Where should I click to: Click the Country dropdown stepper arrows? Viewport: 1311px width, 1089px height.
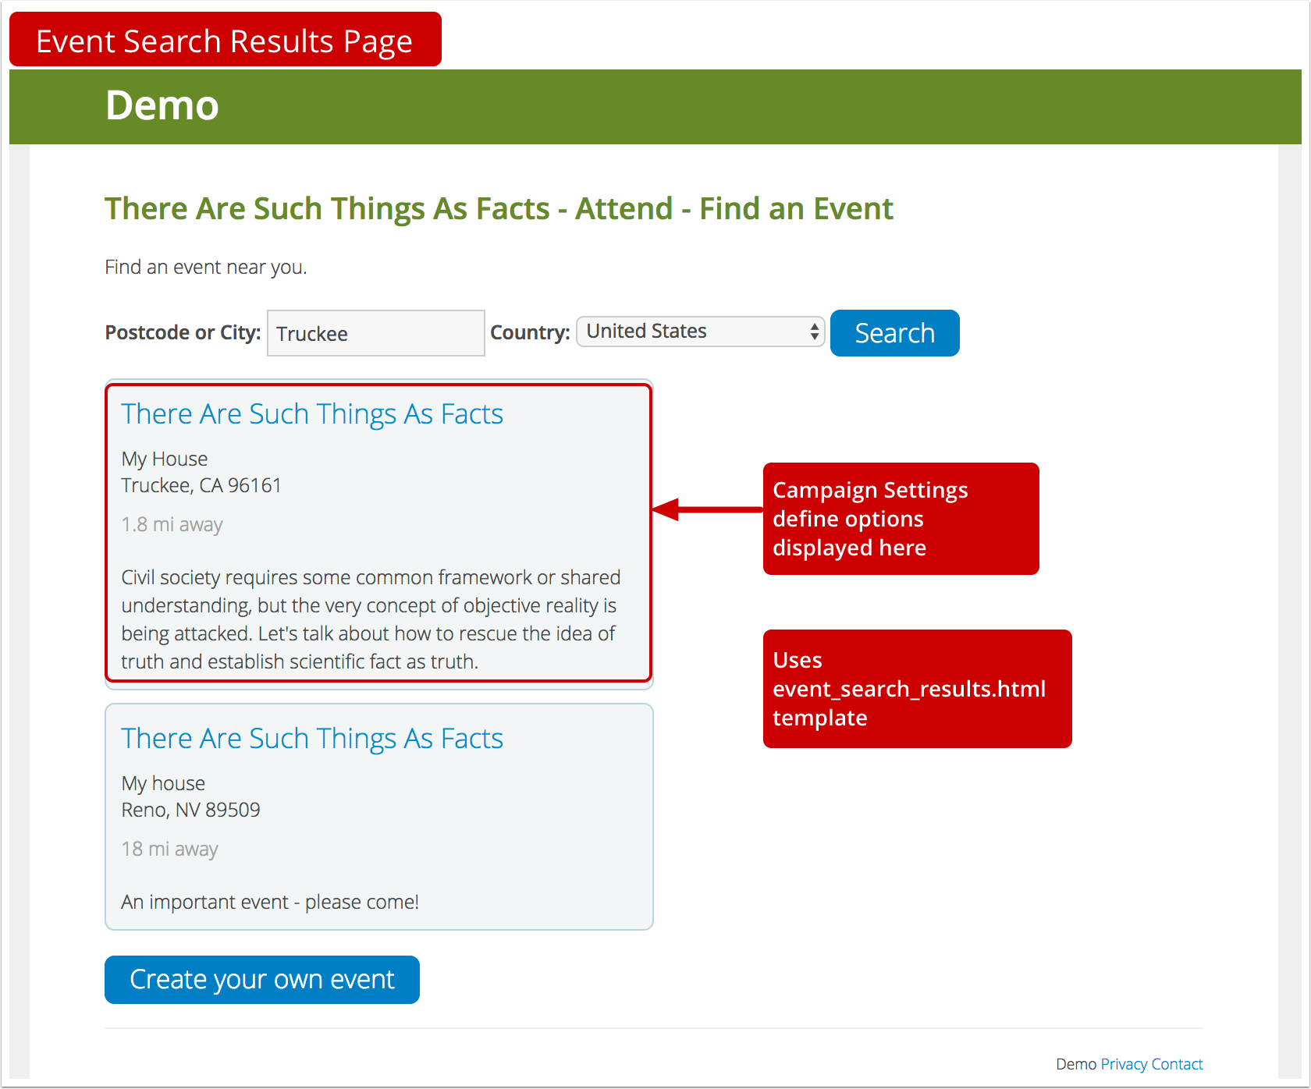coord(812,332)
